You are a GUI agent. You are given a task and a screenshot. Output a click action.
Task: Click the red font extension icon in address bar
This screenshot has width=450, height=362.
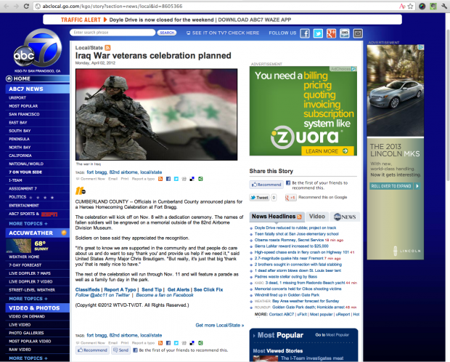(402, 6)
